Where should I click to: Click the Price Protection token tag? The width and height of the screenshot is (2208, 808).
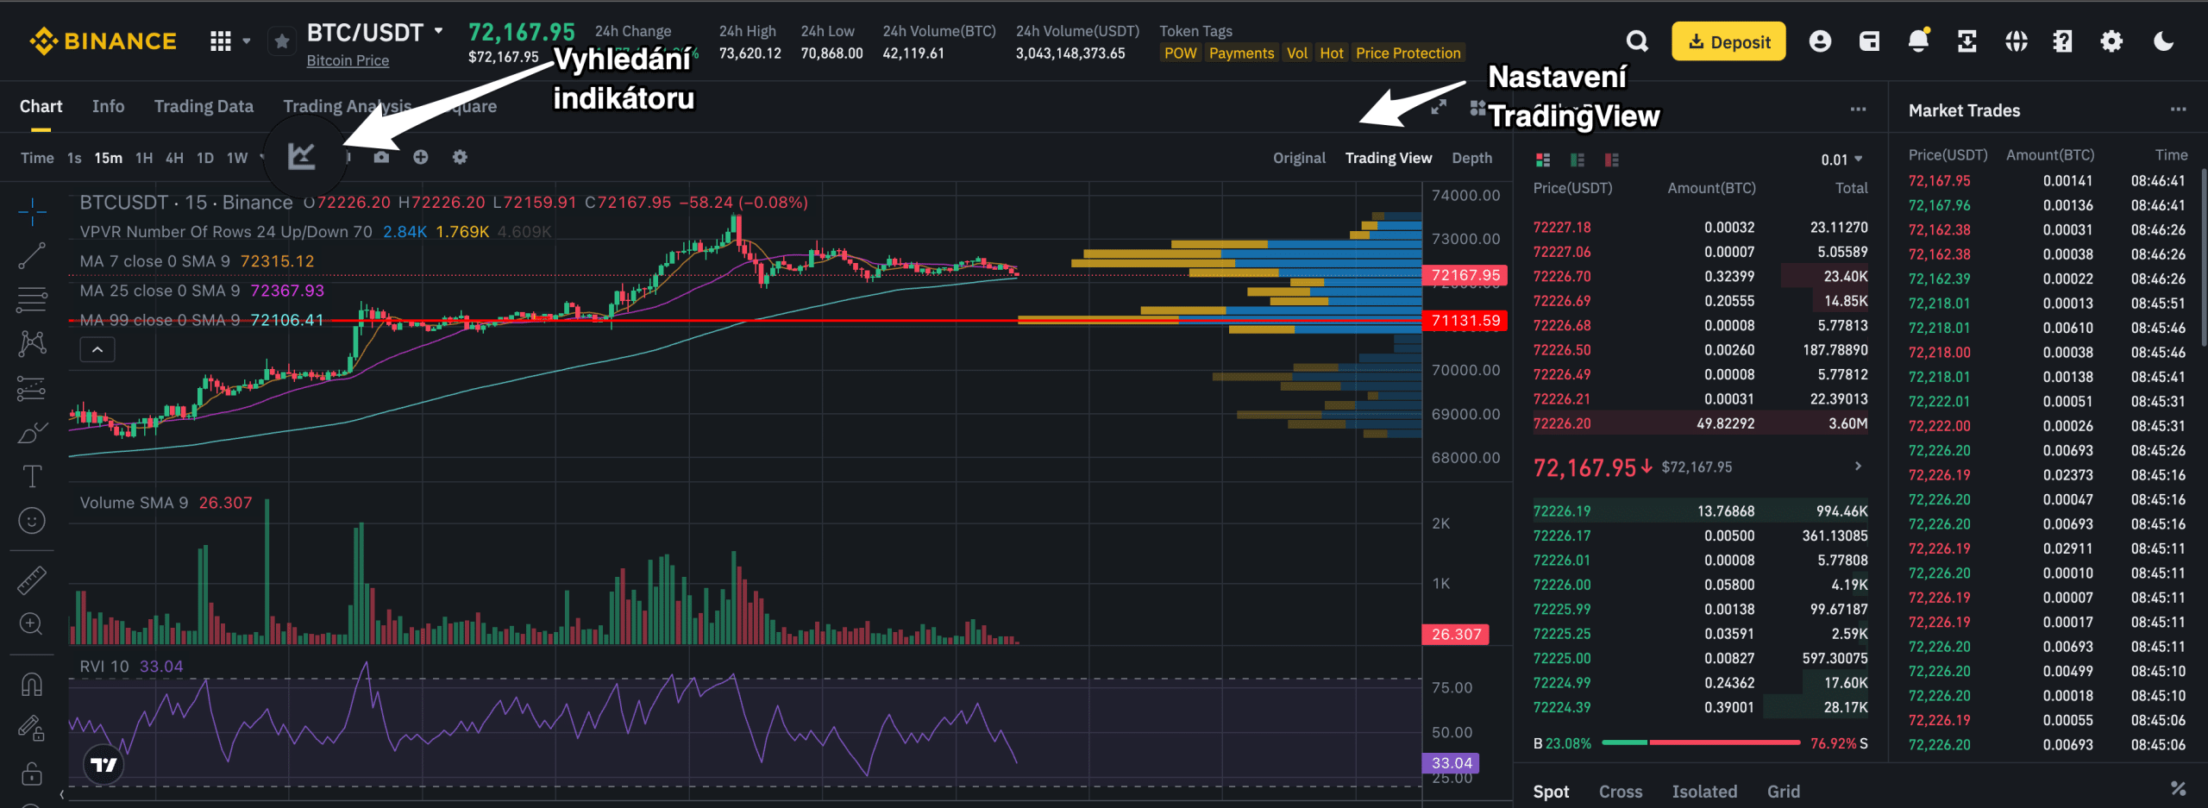click(x=1408, y=53)
